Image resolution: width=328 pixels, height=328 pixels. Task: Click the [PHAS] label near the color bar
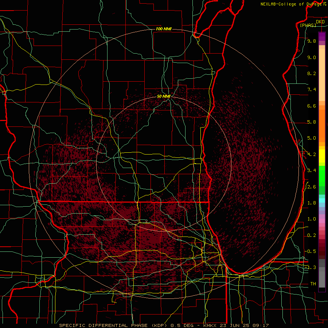coord(308,26)
